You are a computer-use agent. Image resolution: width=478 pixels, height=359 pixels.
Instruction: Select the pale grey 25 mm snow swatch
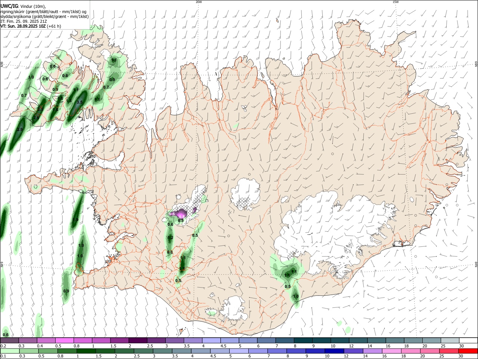point(450,341)
